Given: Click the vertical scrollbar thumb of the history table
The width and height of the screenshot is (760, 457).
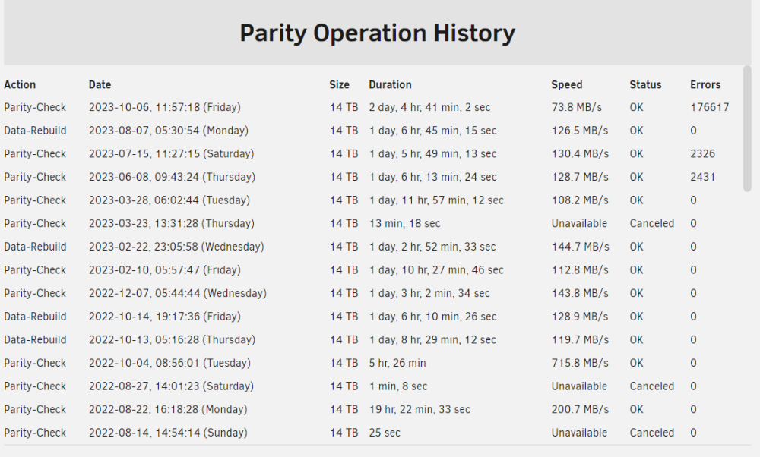Looking at the screenshot, I should pyautogui.click(x=747, y=128).
